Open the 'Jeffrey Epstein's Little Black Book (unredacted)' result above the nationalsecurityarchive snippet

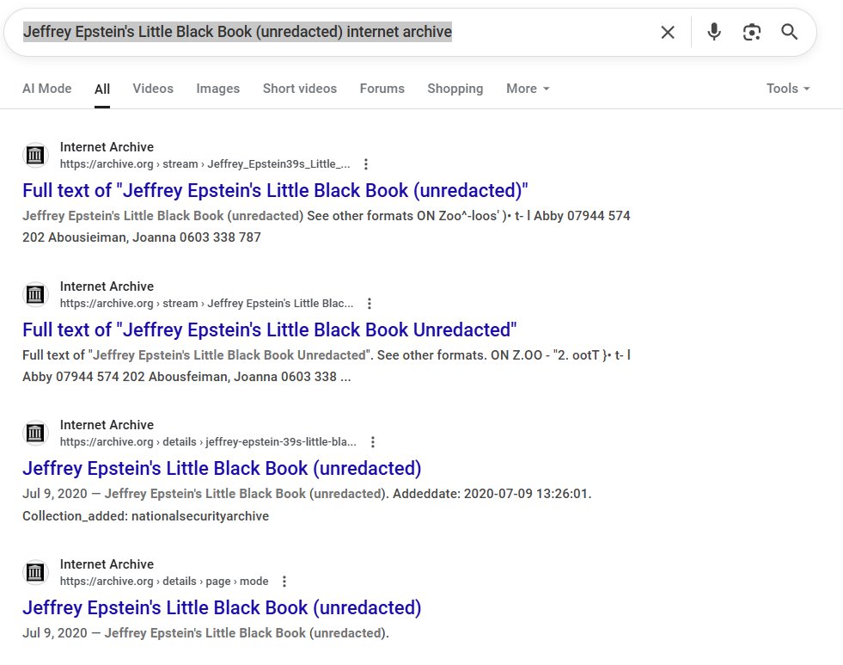tap(222, 469)
